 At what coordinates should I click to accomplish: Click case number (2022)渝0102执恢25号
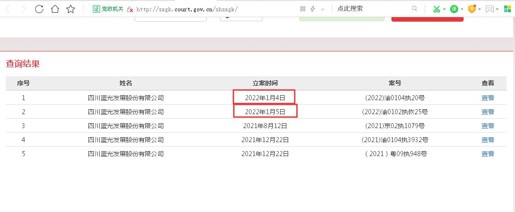coord(395,112)
